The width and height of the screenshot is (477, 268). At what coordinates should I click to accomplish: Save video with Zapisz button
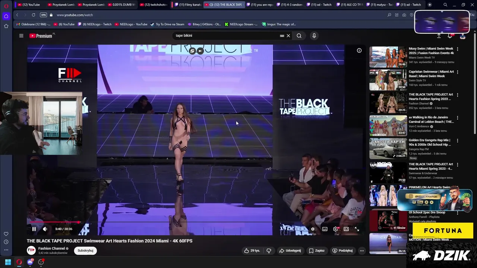coord(316,251)
